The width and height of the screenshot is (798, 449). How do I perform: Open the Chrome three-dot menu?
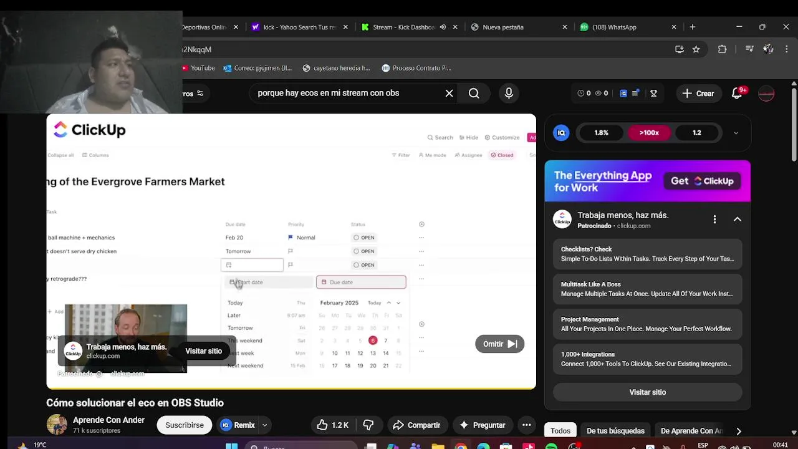point(786,49)
